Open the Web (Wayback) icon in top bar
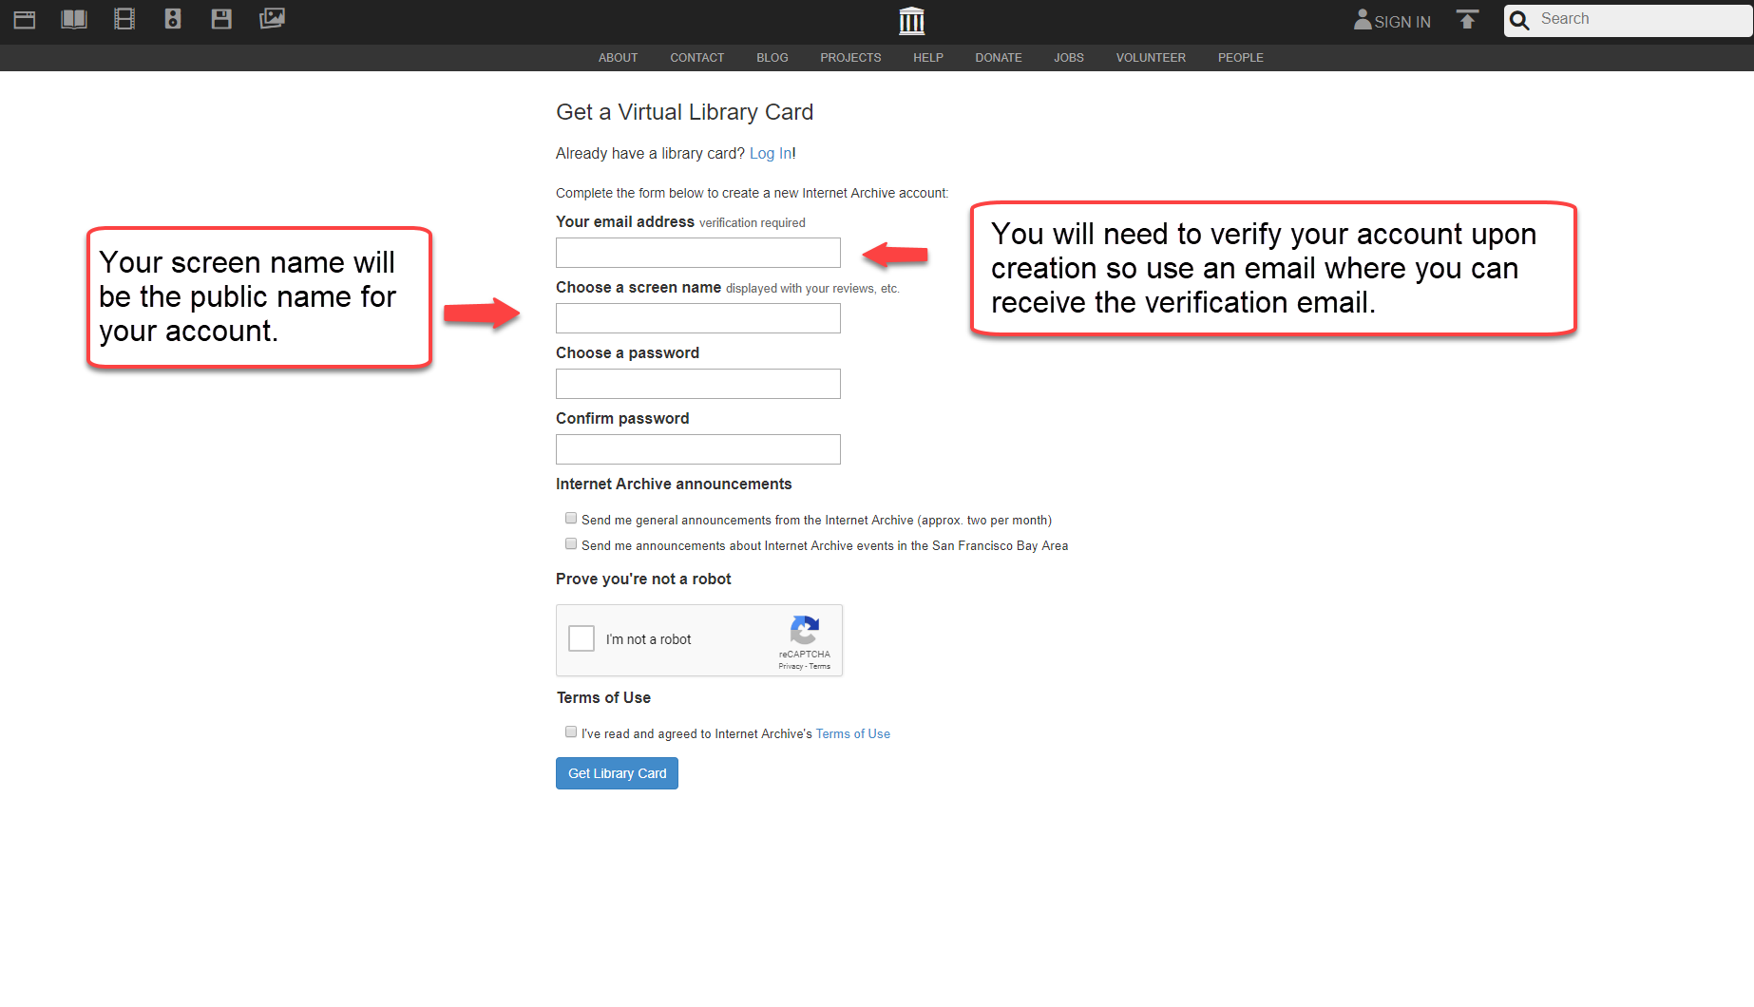The width and height of the screenshot is (1754, 1007). (x=25, y=19)
